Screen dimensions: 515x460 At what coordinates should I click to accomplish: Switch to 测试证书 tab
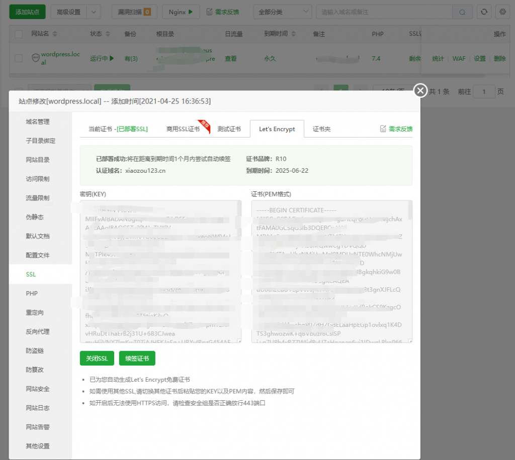pyautogui.click(x=229, y=129)
